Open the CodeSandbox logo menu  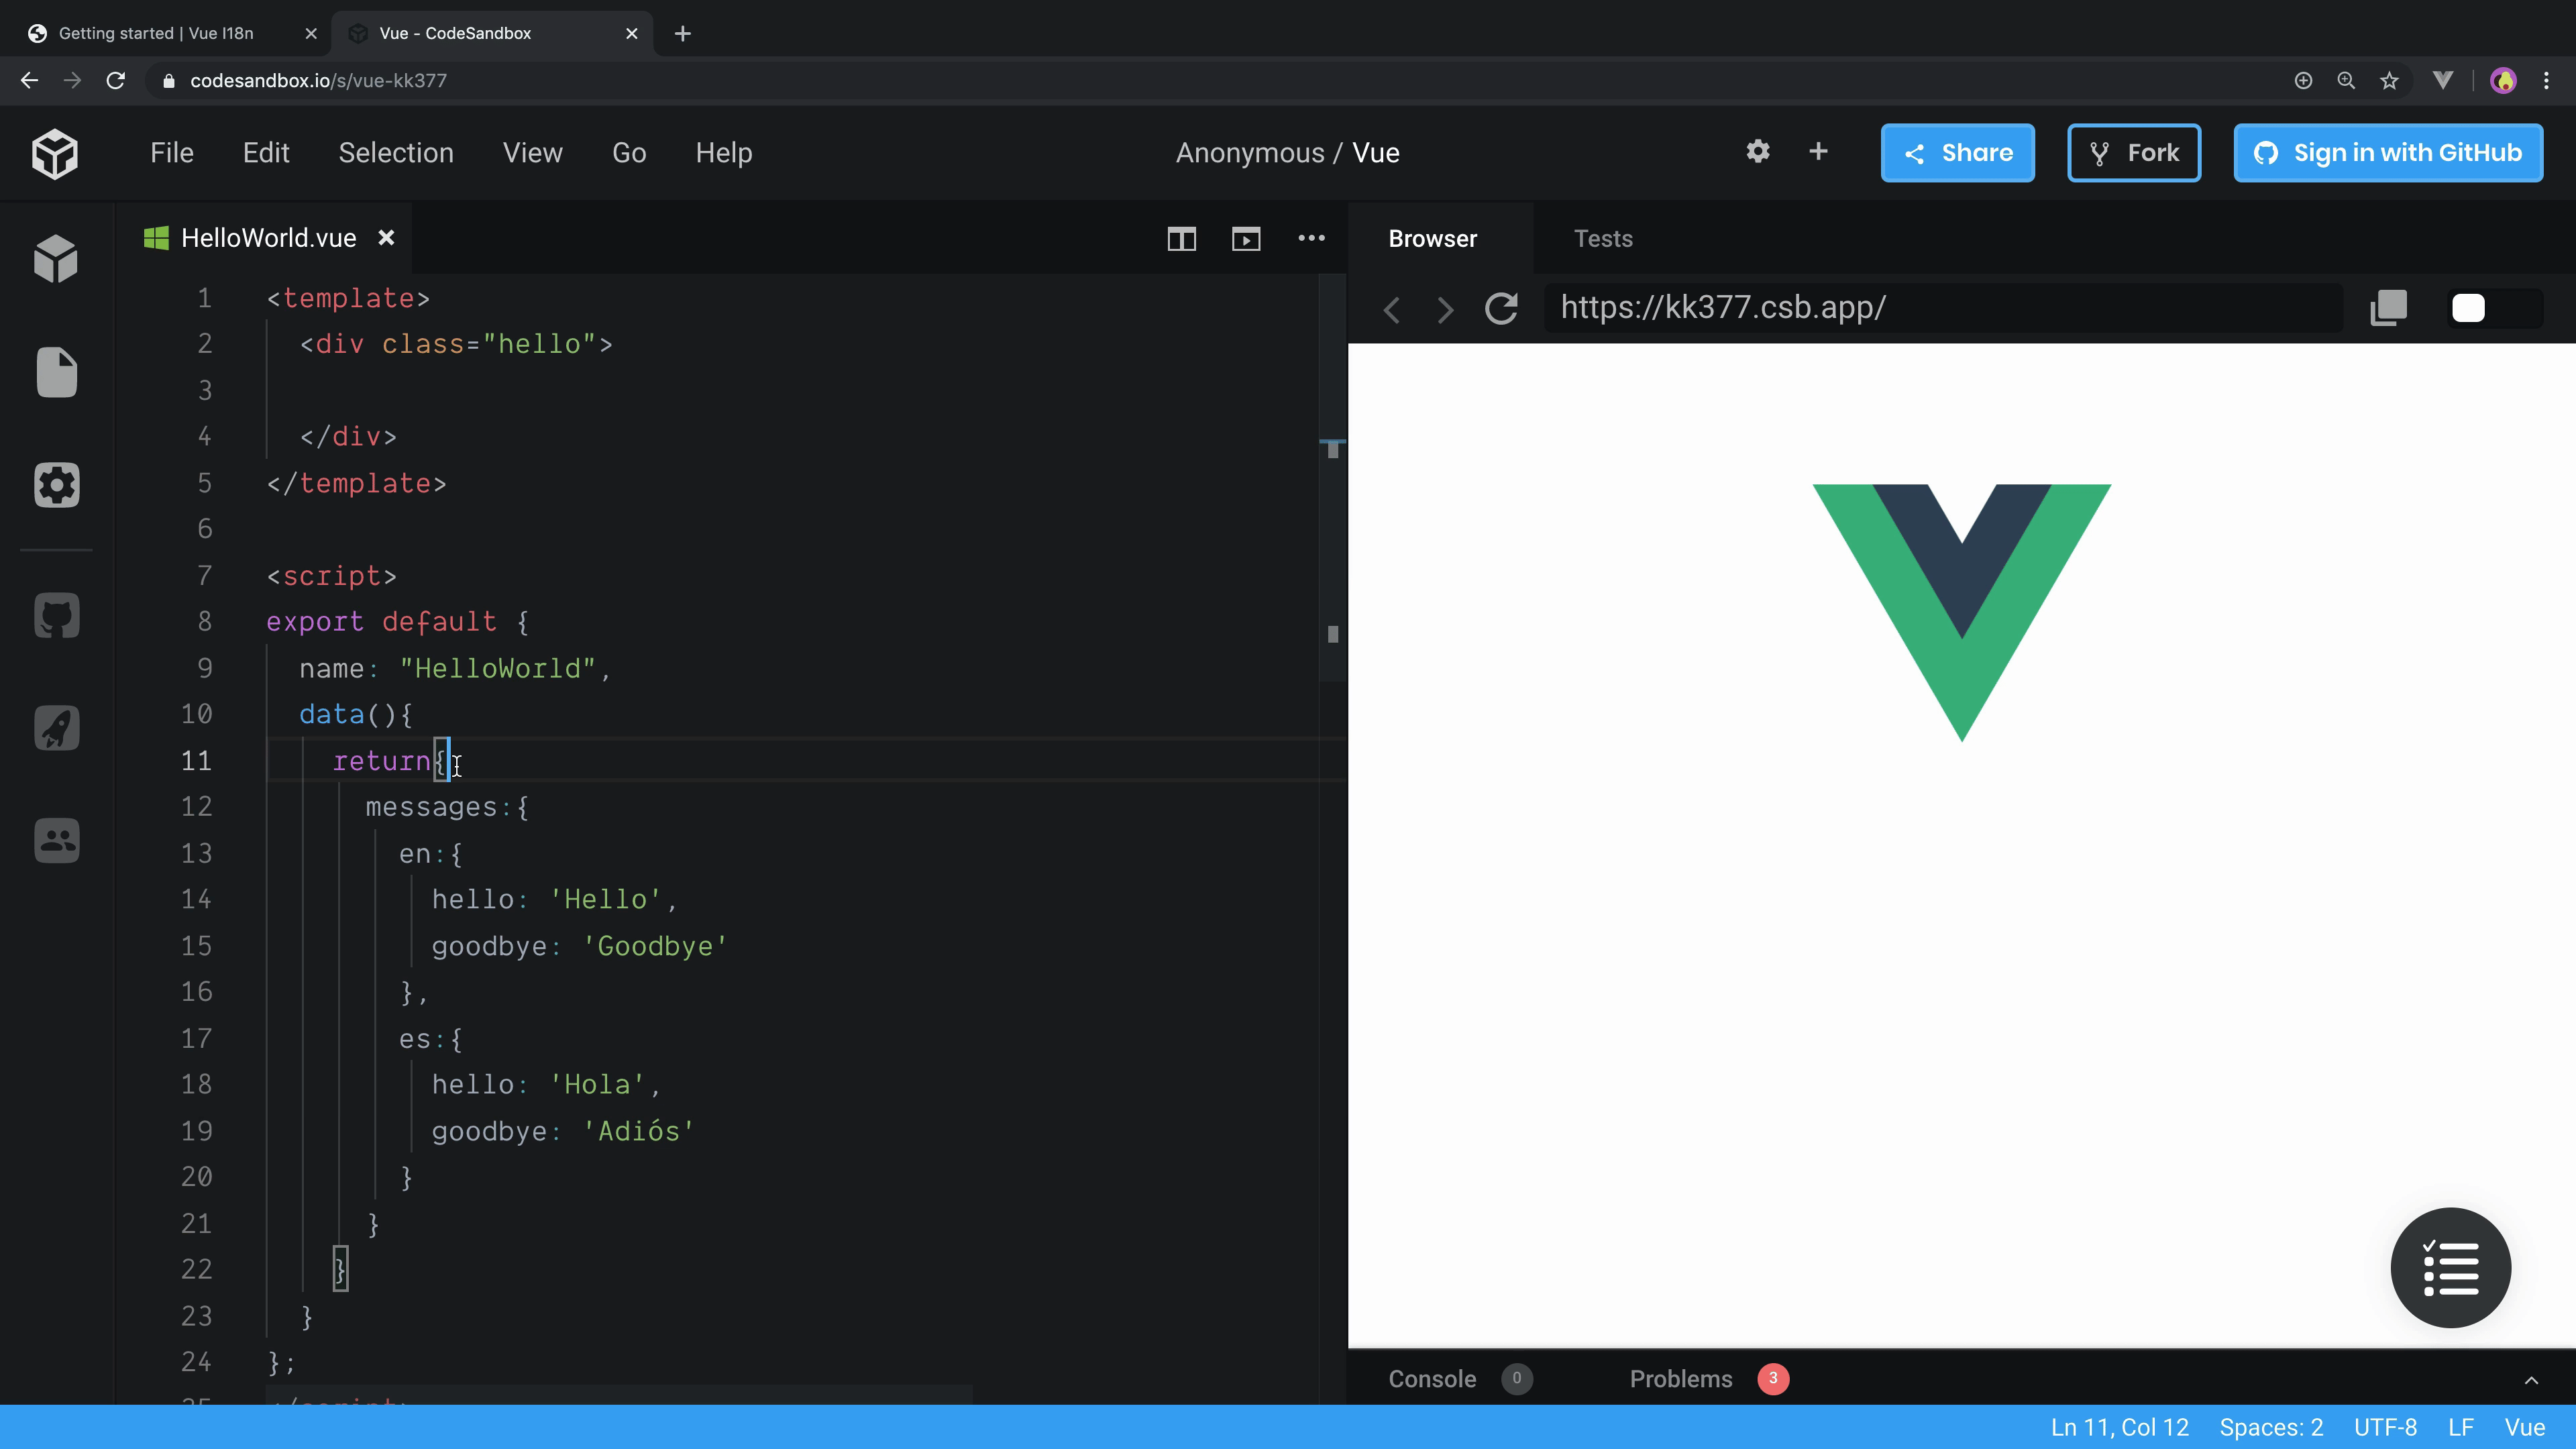tap(55, 153)
